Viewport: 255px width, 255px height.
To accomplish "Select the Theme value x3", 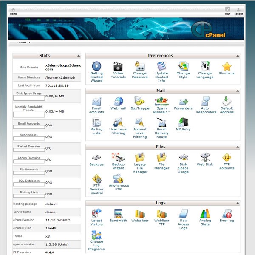I will (48, 236).
